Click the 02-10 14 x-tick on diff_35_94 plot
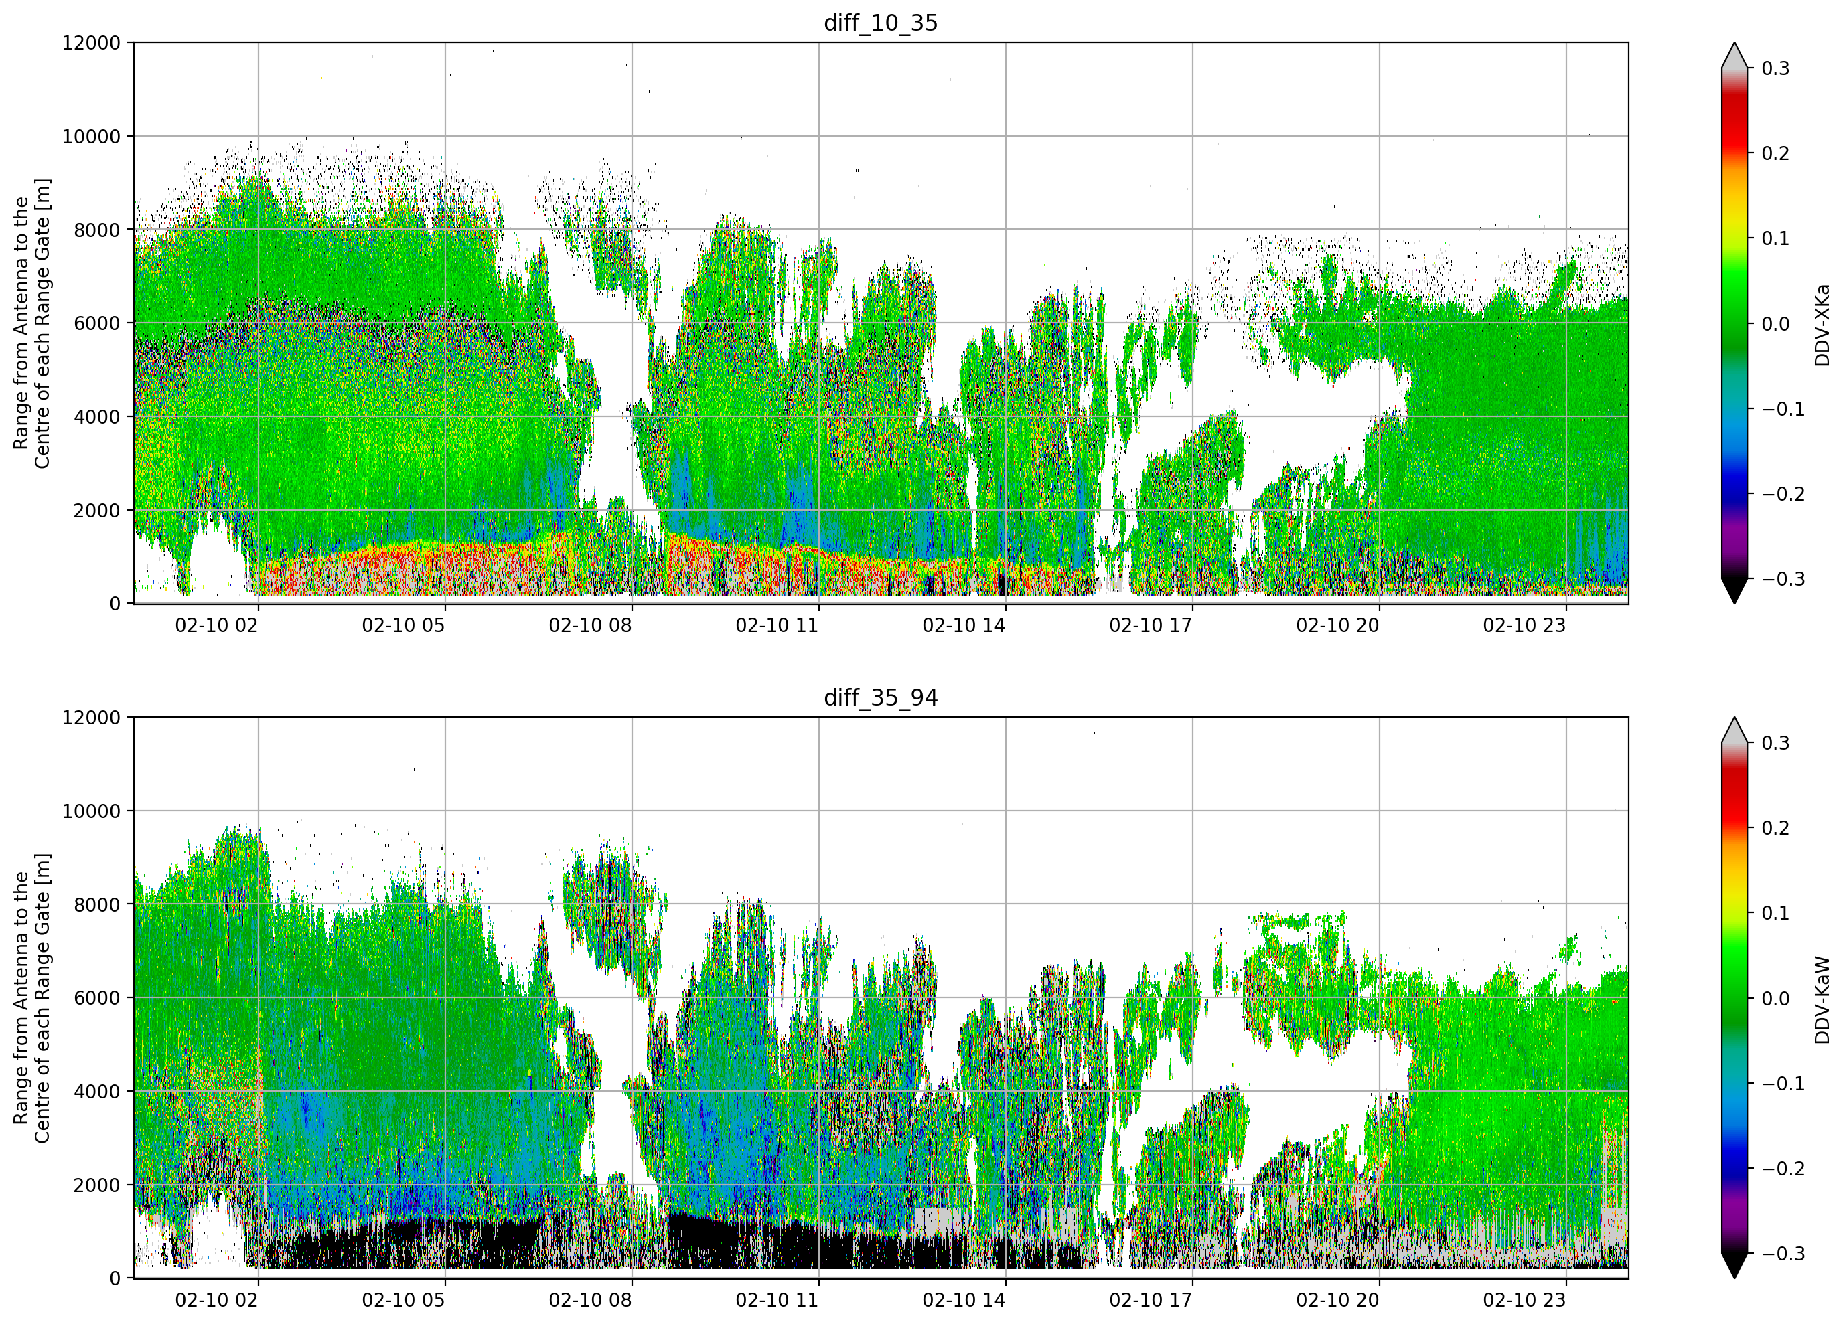The height and width of the screenshot is (1324, 1845). click(x=964, y=1301)
